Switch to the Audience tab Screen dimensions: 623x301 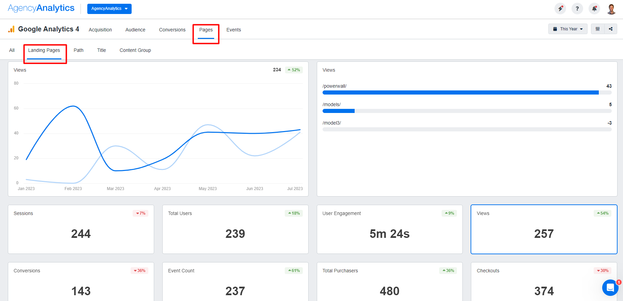135,30
